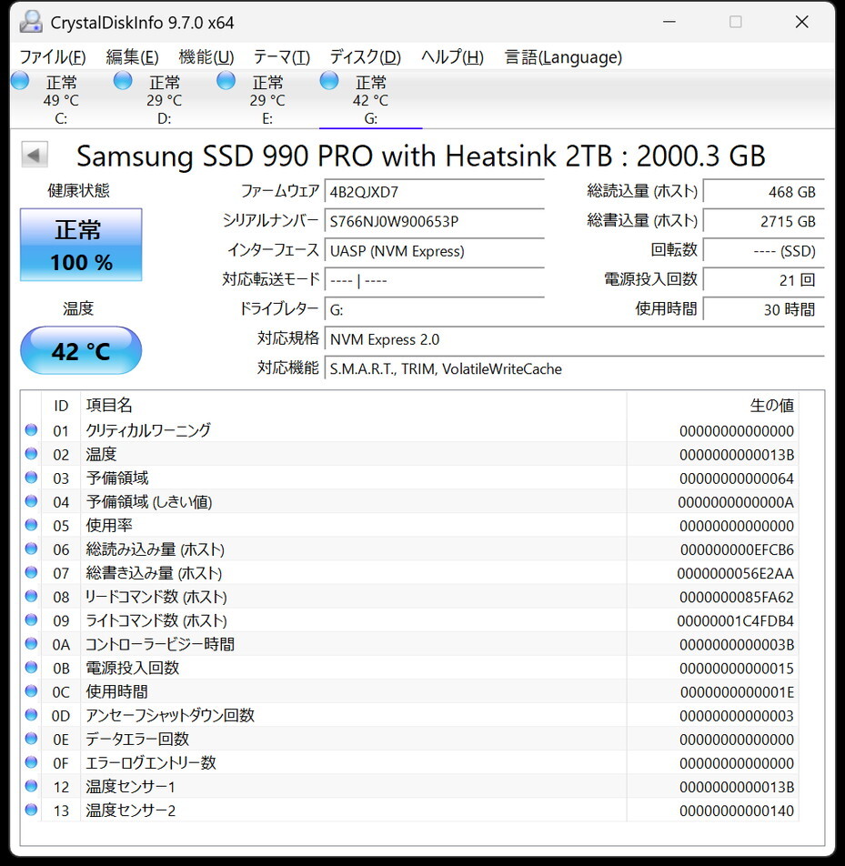Screen dimensions: 845x866
Task: Open the ファイル(F) menu
Action: [53, 57]
